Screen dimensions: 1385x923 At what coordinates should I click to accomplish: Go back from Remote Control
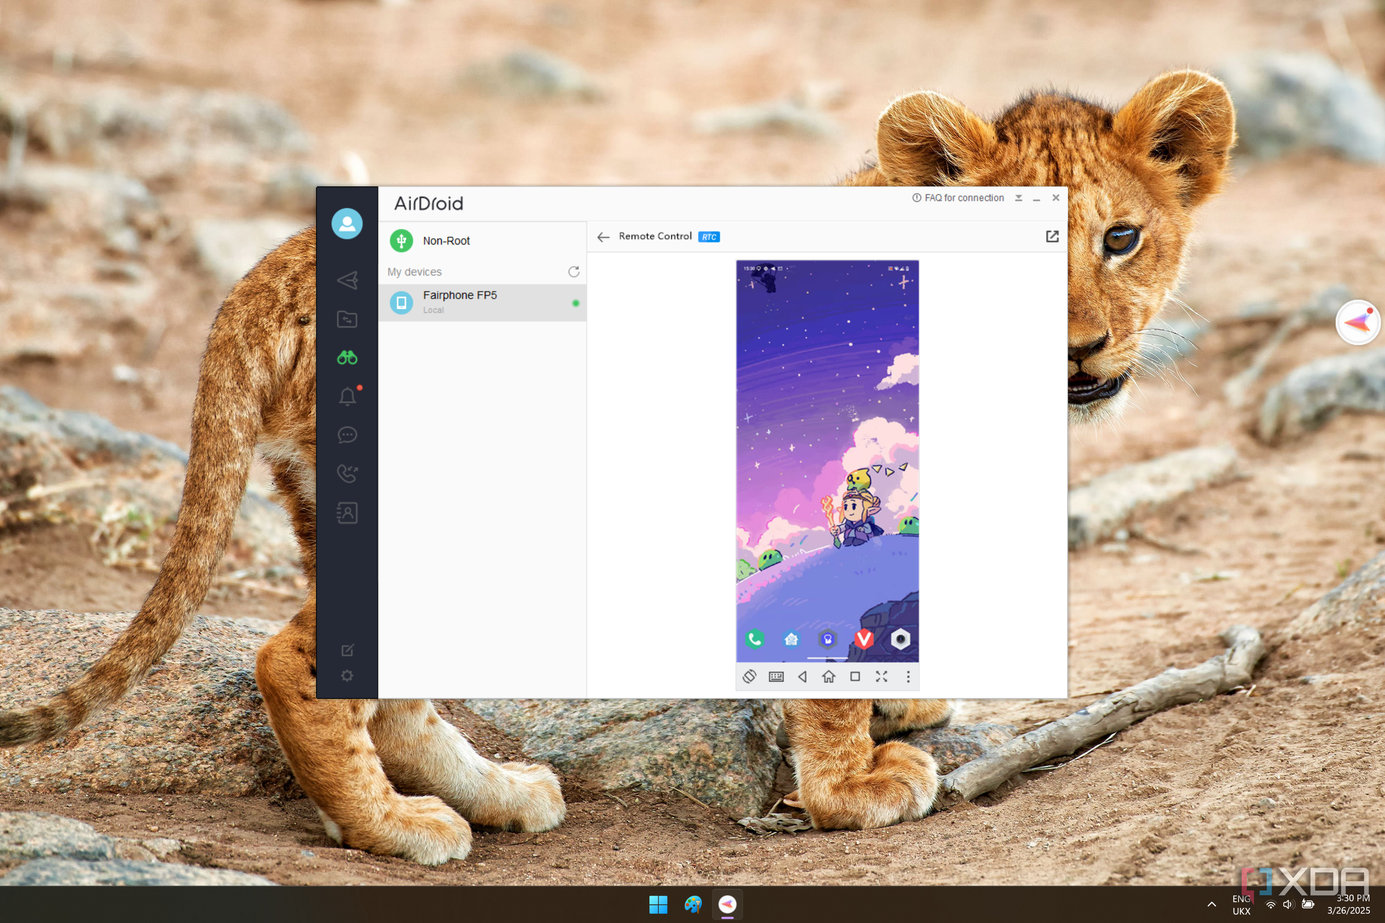click(x=603, y=237)
